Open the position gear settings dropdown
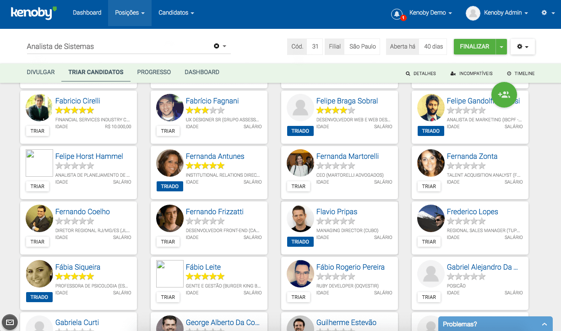The height and width of the screenshot is (331, 561). pos(523,47)
